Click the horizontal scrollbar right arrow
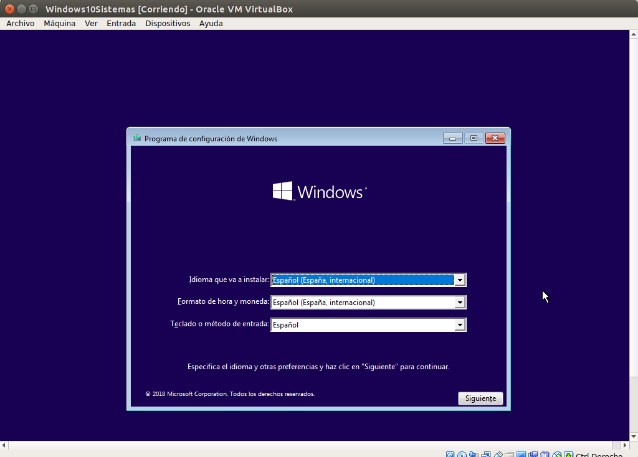Screen dimensions: 638x457 [x=625, y=445]
